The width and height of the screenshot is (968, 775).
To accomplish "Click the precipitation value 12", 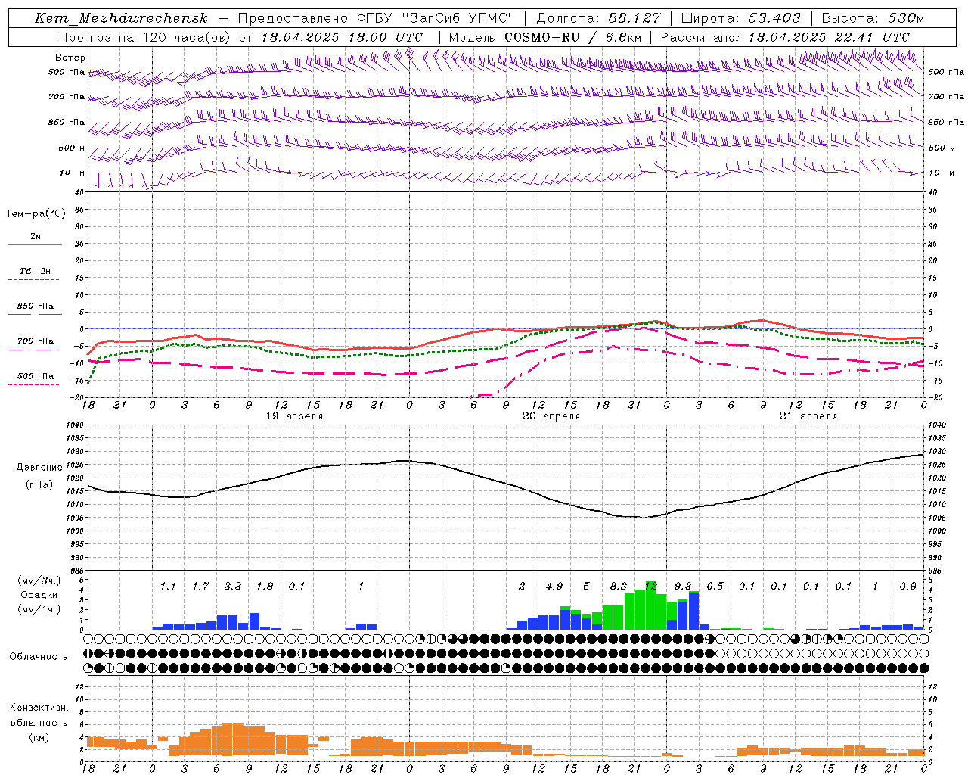I will coord(650,587).
